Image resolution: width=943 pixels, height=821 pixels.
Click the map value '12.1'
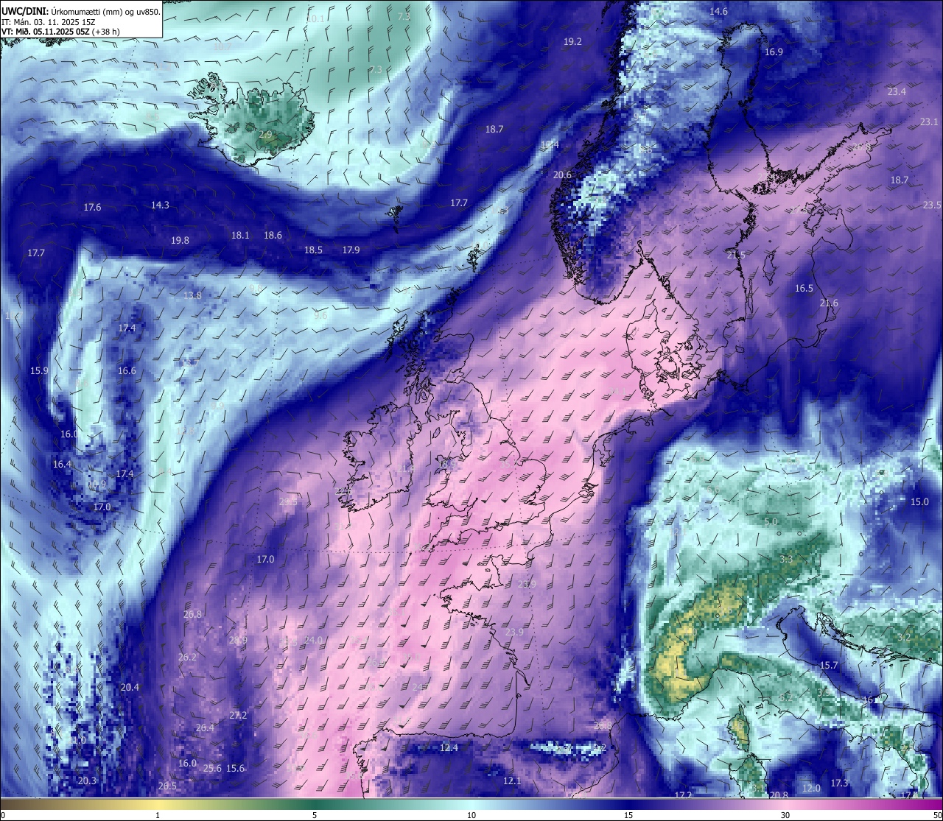coord(512,781)
